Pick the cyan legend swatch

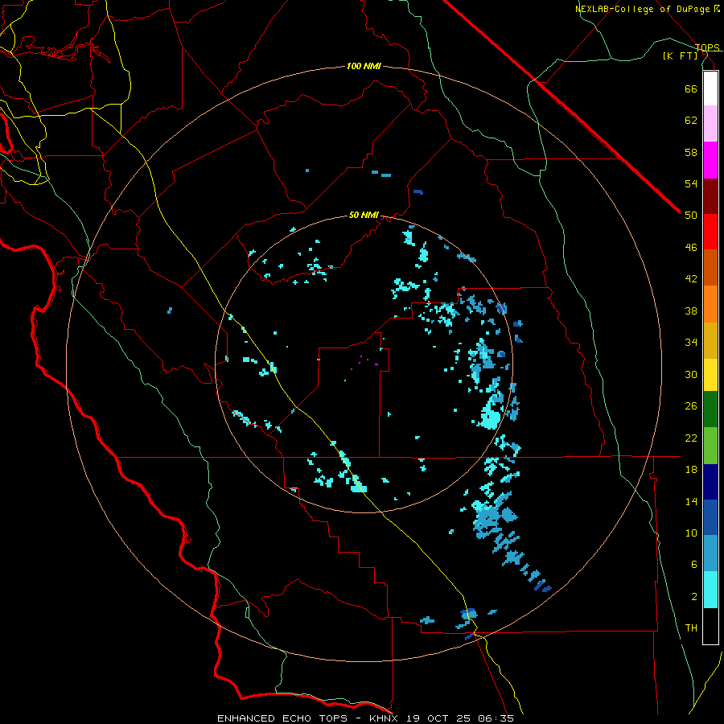click(x=710, y=590)
